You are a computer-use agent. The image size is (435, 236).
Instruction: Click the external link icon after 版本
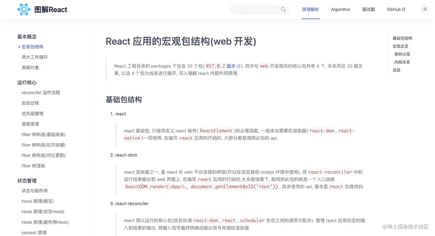click(239, 66)
